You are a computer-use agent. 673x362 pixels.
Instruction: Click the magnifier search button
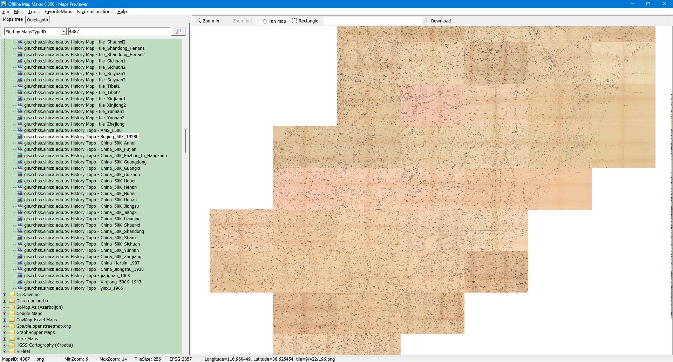click(x=178, y=32)
